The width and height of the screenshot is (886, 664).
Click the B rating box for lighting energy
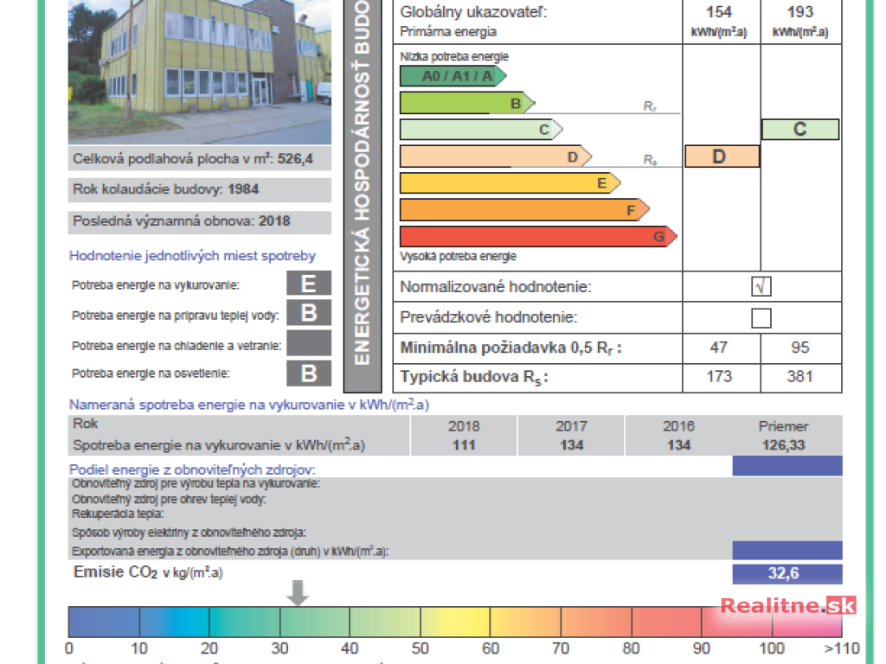coord(309,373)
